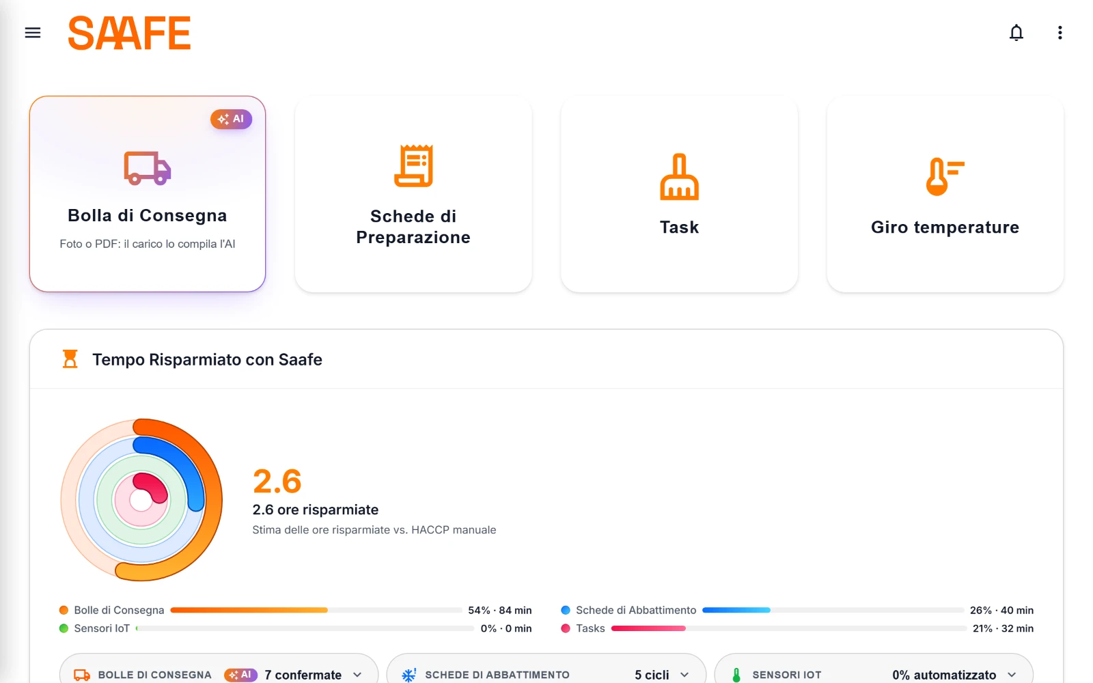Click the red legend dot for Tasks
The height and width of the screenshot is (683, 1093).
(x=566, y=628)
